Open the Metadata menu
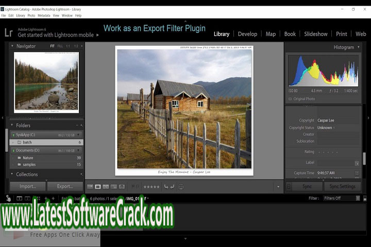This screenshot has height=247, width=371. click(44, 15)
